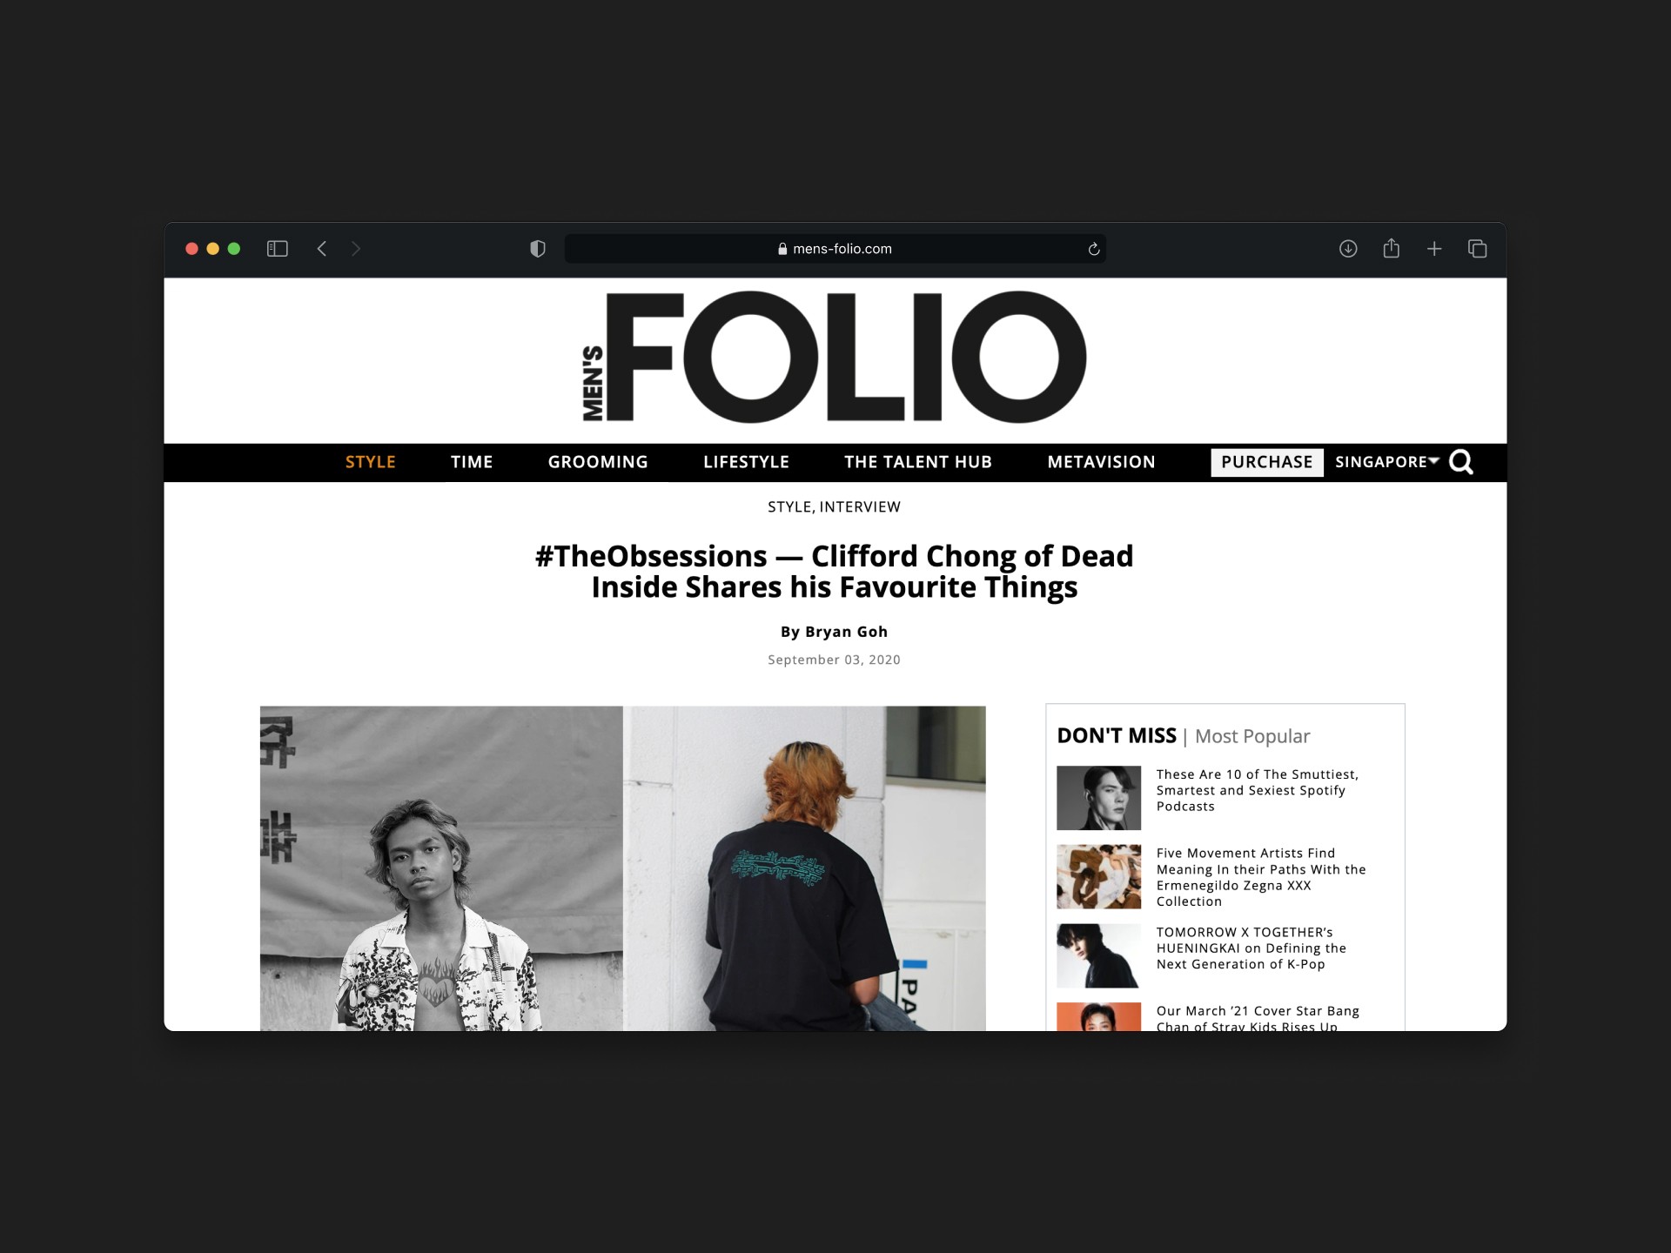Screen dimensions: 1671x1253
Task: Open the Spotify Podcasts article thumbnail
Action: (x=1098, y=798)
